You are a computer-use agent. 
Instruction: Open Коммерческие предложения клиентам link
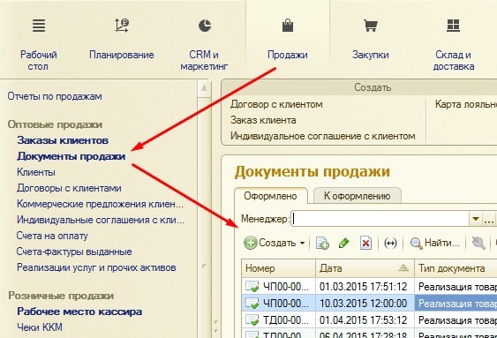click(100, 204)
